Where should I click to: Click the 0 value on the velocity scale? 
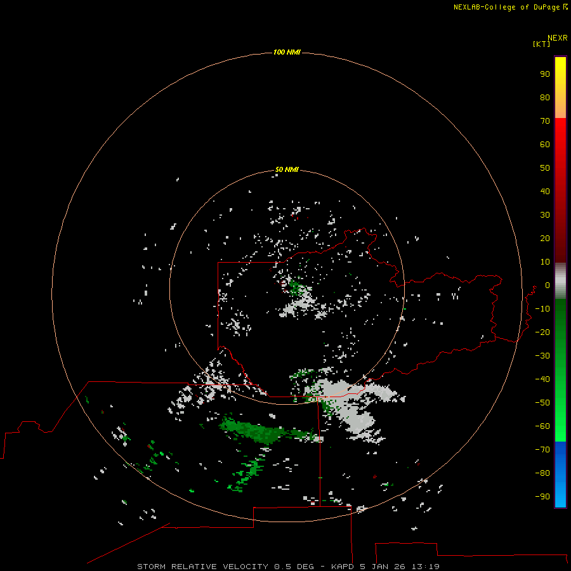pyautogui.click(x=548, y=285)
